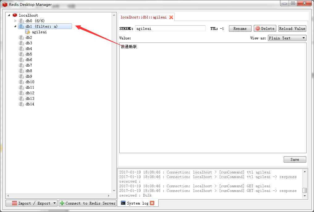The height and width of the screenshot is (212, 314).
Task: Click inside the Value text area
Action: 213,98
